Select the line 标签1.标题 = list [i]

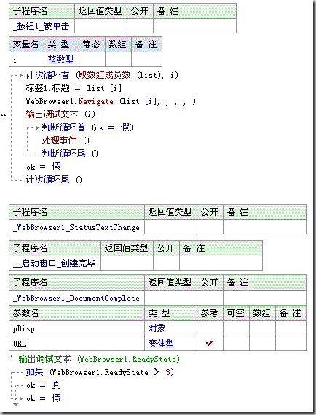click(74, 88)
